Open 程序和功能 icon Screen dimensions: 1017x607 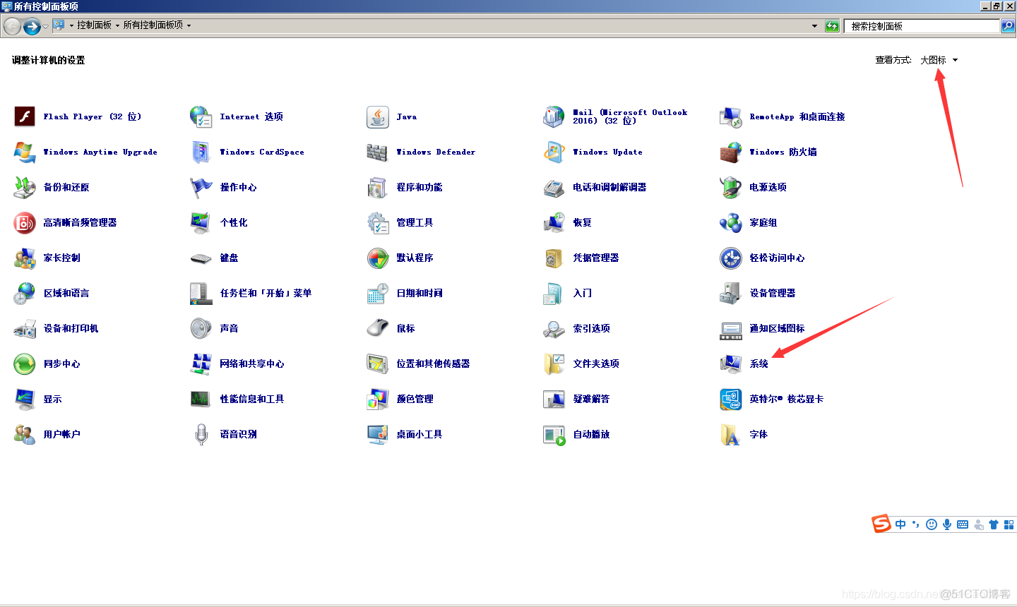[378, 187]
